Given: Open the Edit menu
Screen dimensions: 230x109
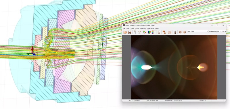Looking at the screenshot, I should click(128, 28).
